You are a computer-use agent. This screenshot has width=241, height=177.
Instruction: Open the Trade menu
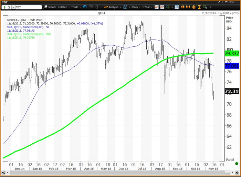pyautogui.click(x=76, y=7)
